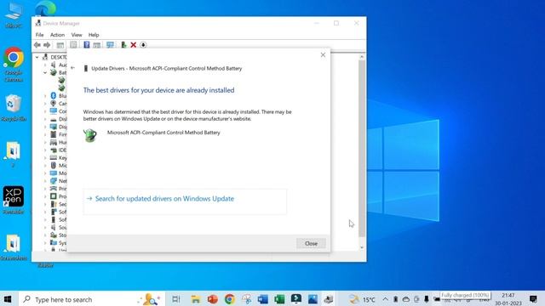Open Snipping Tool from the taskbar
This screenshot has height=306, width=545.
click(x=246, y=298)
